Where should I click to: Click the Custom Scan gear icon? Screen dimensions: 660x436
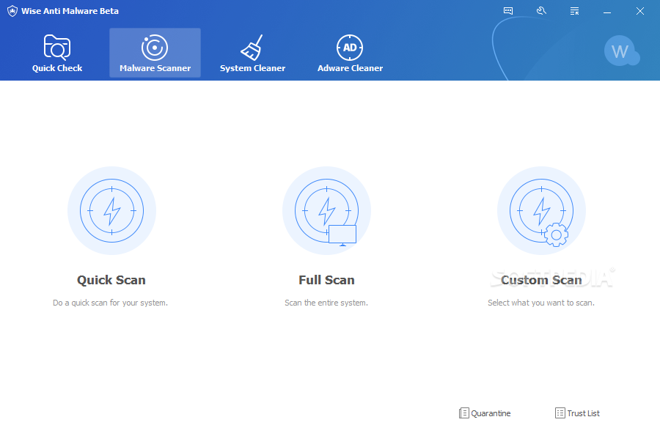tap(541, 210)
